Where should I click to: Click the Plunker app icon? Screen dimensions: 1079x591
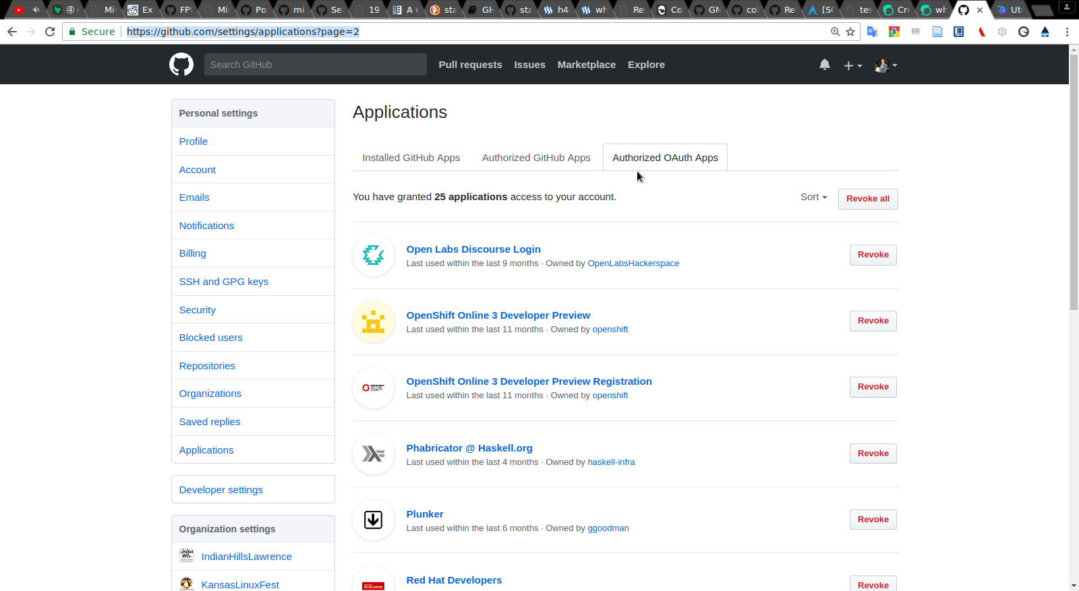pyautogui.click(x=373, y=520)
